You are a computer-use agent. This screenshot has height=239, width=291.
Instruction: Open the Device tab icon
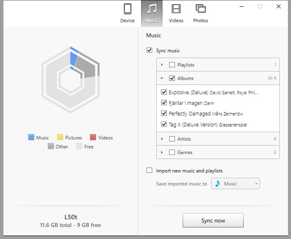[x=127, y=9]
